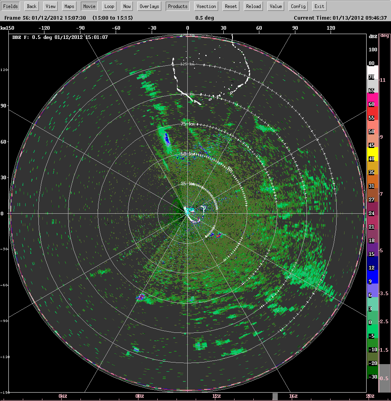Viewport: 391px width, 401px height.
Task: Open the Overlays options
Action: (x=149, y=6)
